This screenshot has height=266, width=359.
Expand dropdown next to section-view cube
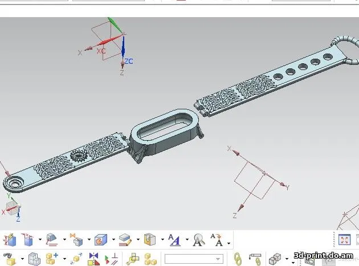point(113,240)
